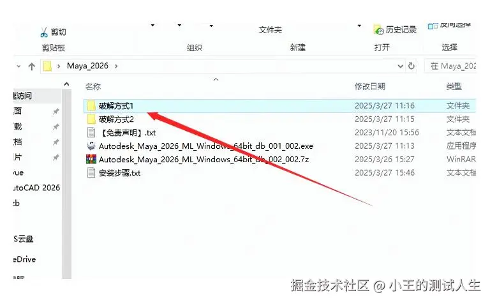The height and width of the screenshot is (302, 490).
Task: Click date 2023/11/20 15:56 cell
Action: pos(387,133)
